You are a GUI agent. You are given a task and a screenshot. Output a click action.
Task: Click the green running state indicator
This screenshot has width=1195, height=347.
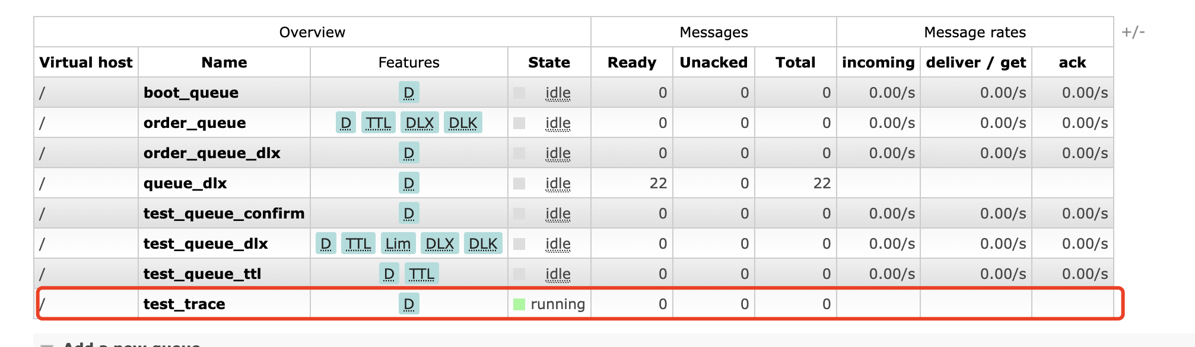click(519, 304)
